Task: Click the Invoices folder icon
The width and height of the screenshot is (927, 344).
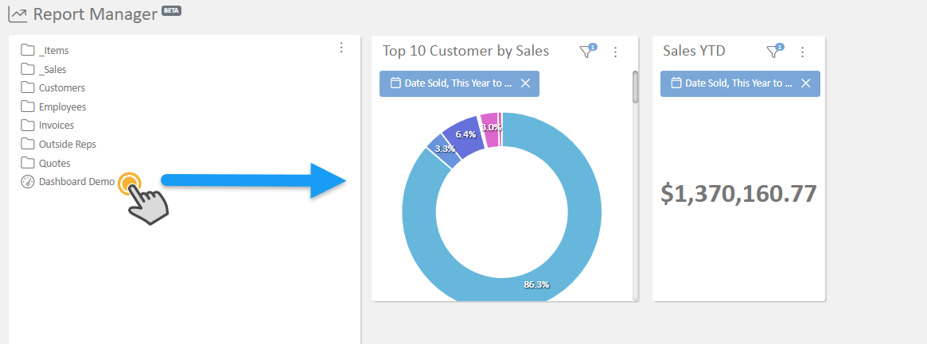Action: [28, 126]
